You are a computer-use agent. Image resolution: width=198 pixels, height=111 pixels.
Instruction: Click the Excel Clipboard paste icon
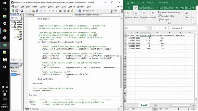coord(128,13)
